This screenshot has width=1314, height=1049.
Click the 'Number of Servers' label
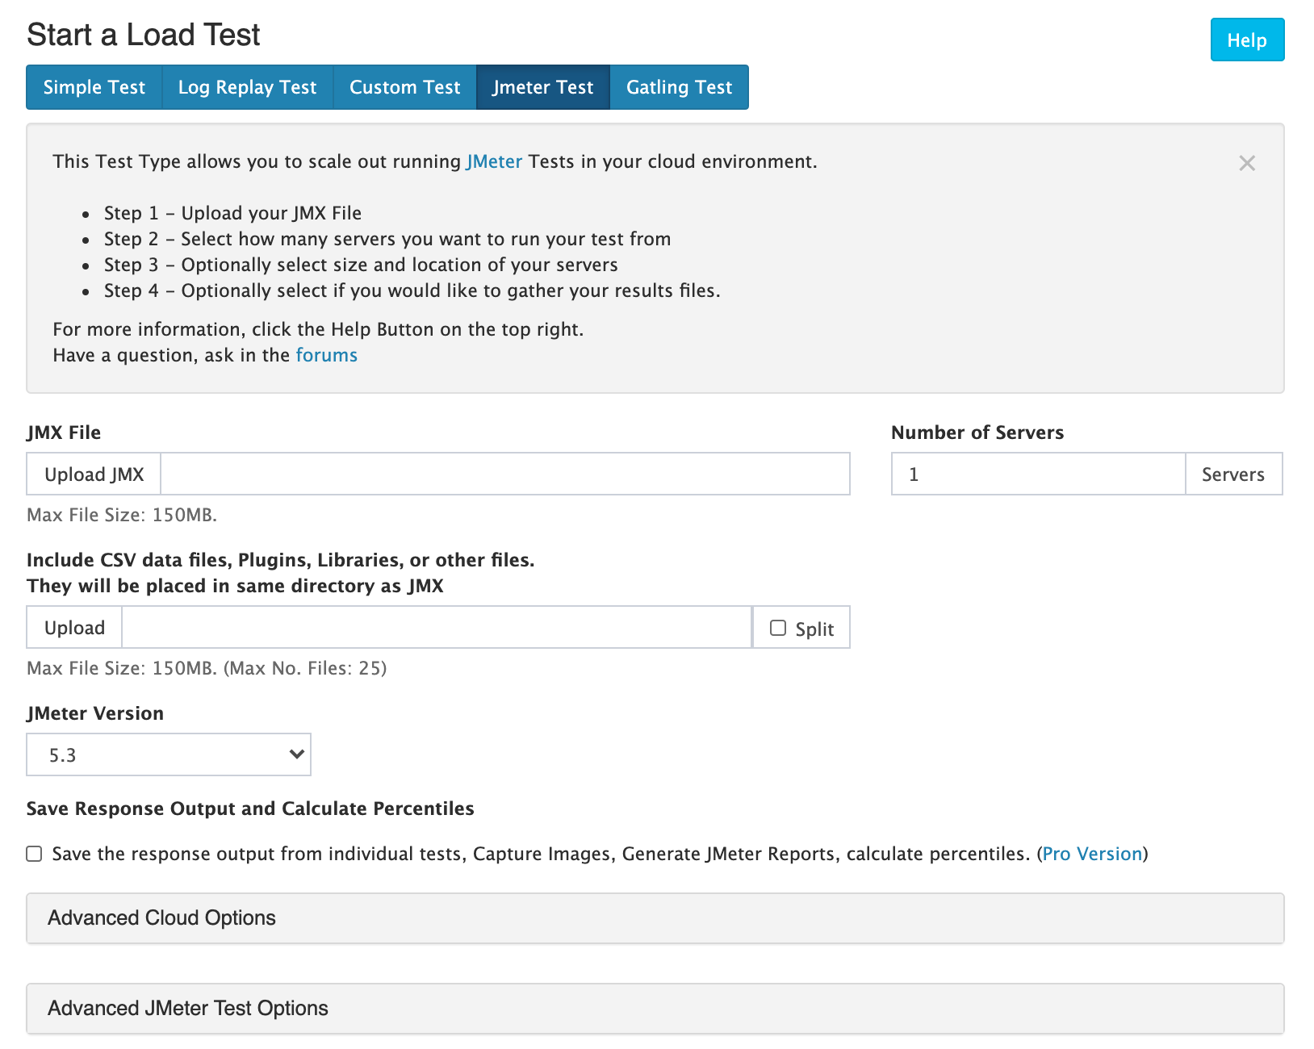click(x=977, y=433)
